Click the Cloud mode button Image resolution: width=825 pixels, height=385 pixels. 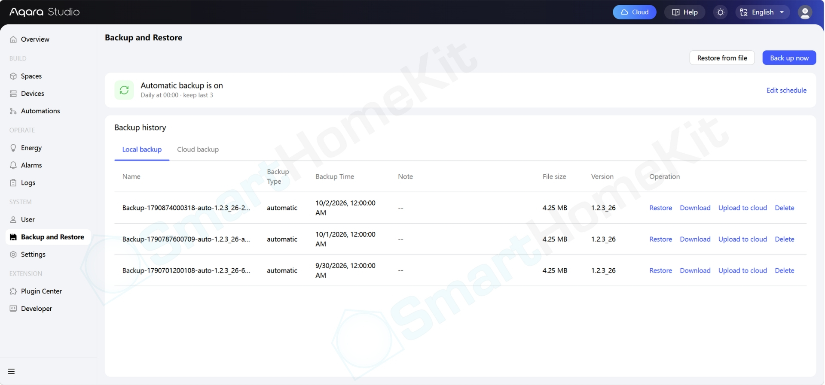tap(634, 12)
